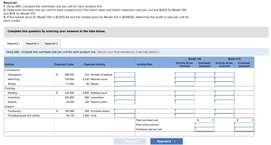Select Model 145 Machining activity driver field
This screenshot has width=271, height=145.
tap(184, 79)
